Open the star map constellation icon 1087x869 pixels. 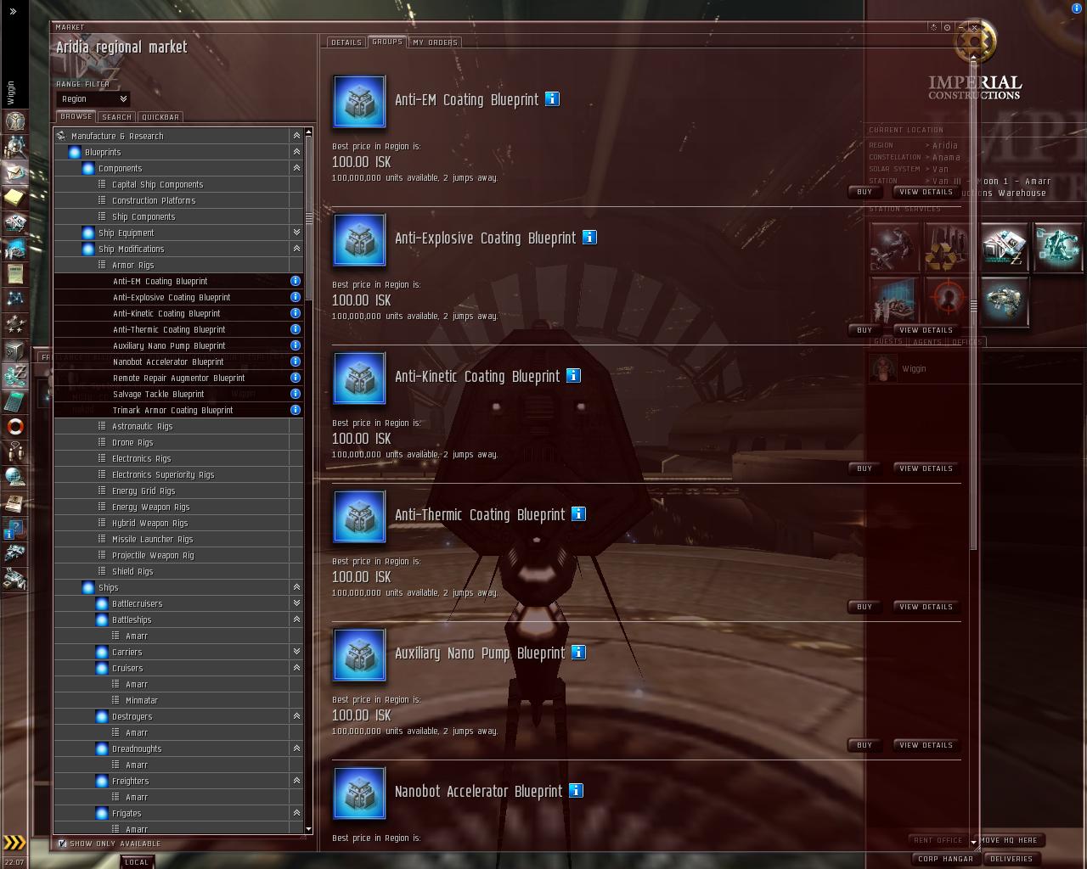pos(14,299)
